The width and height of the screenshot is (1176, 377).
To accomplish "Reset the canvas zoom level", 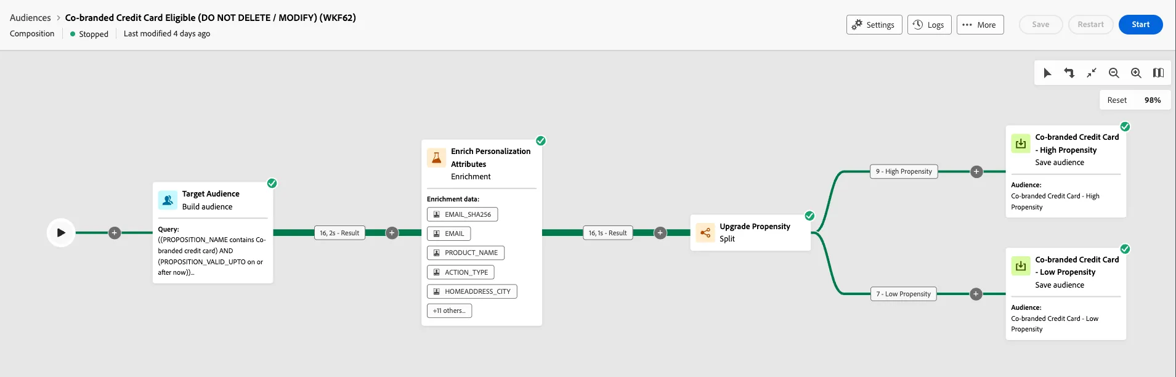I will (1117, 100).
